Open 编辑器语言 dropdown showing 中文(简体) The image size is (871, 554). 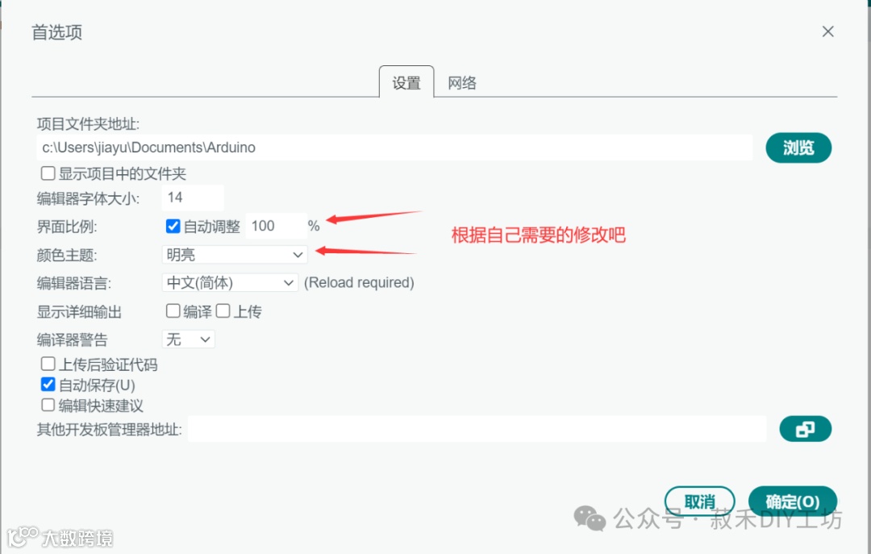pos(230,283)
